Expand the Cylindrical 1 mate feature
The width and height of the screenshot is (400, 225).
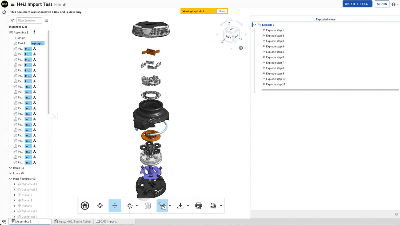14,184
